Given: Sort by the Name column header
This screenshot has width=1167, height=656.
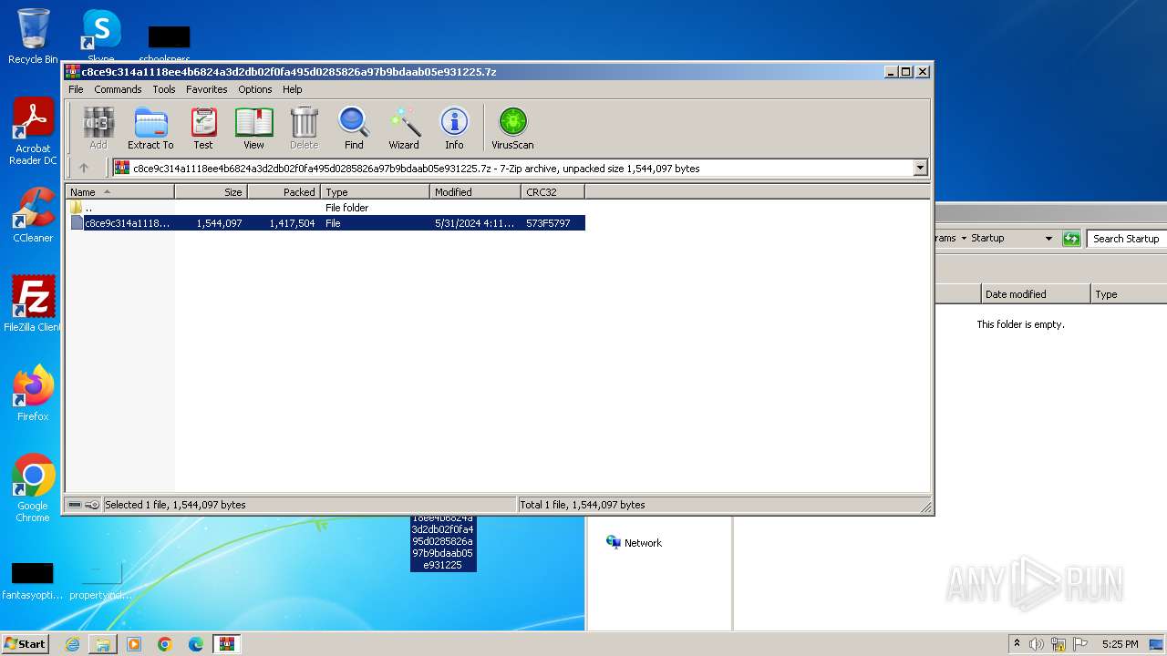Looking at the screenshot, I should 119,191.
